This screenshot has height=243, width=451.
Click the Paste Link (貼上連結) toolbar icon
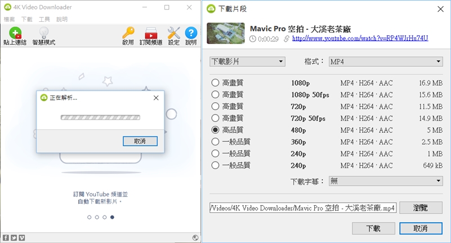pyautogui.click(x=15, y=36)
